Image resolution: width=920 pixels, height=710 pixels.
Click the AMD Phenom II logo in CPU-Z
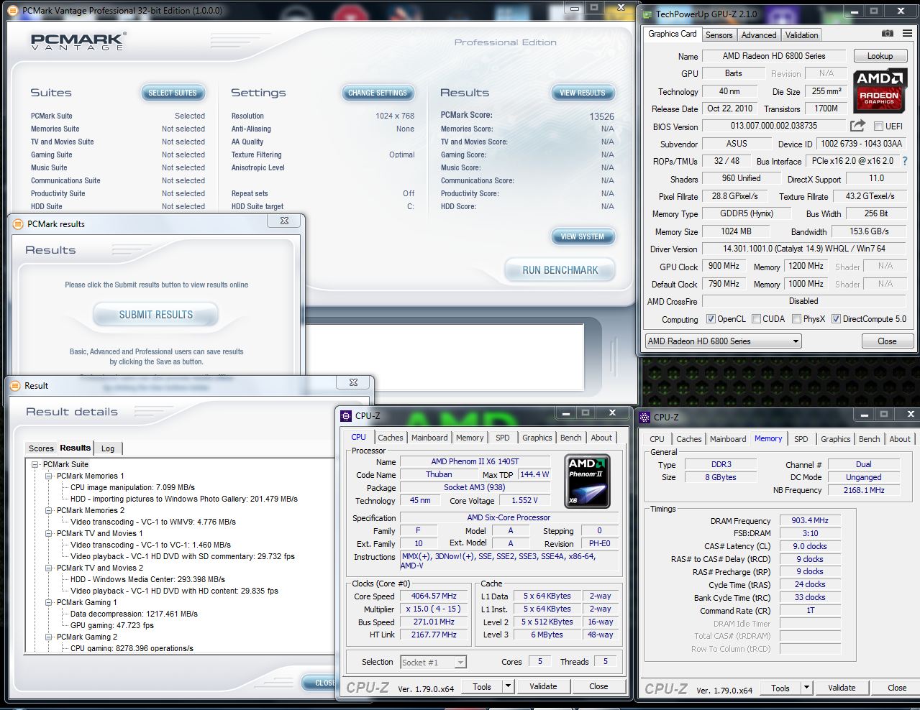(x=588, y=481)
